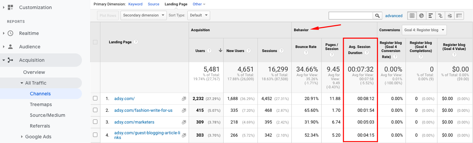Click help icon beside New Users
This screenshot has width=473, height=143.
(248, 51)
